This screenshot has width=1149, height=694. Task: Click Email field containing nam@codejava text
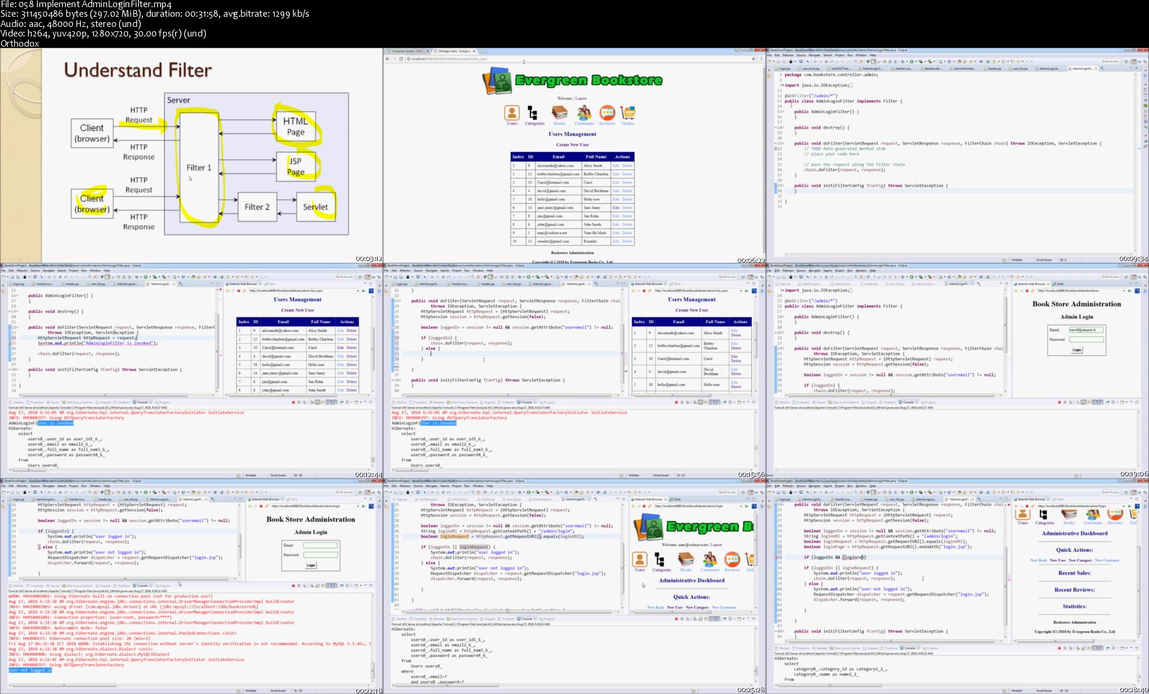click(1086, 330)
